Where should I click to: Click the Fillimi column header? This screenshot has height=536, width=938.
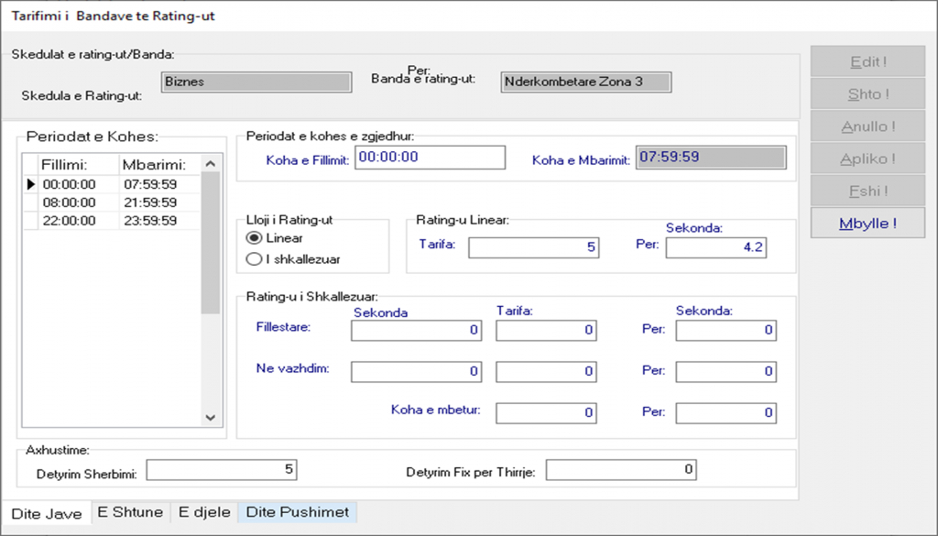tap(79, 165)
